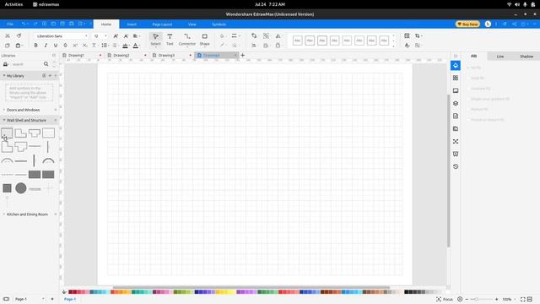Cut selection with scissors icon
The width and height of the screenshot is (540, 304).
coord(8,35)
